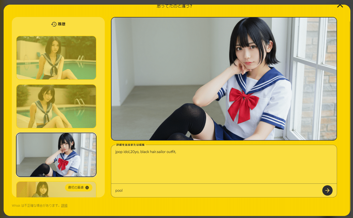Click the large generated sailor-outfit image preview

224,79
